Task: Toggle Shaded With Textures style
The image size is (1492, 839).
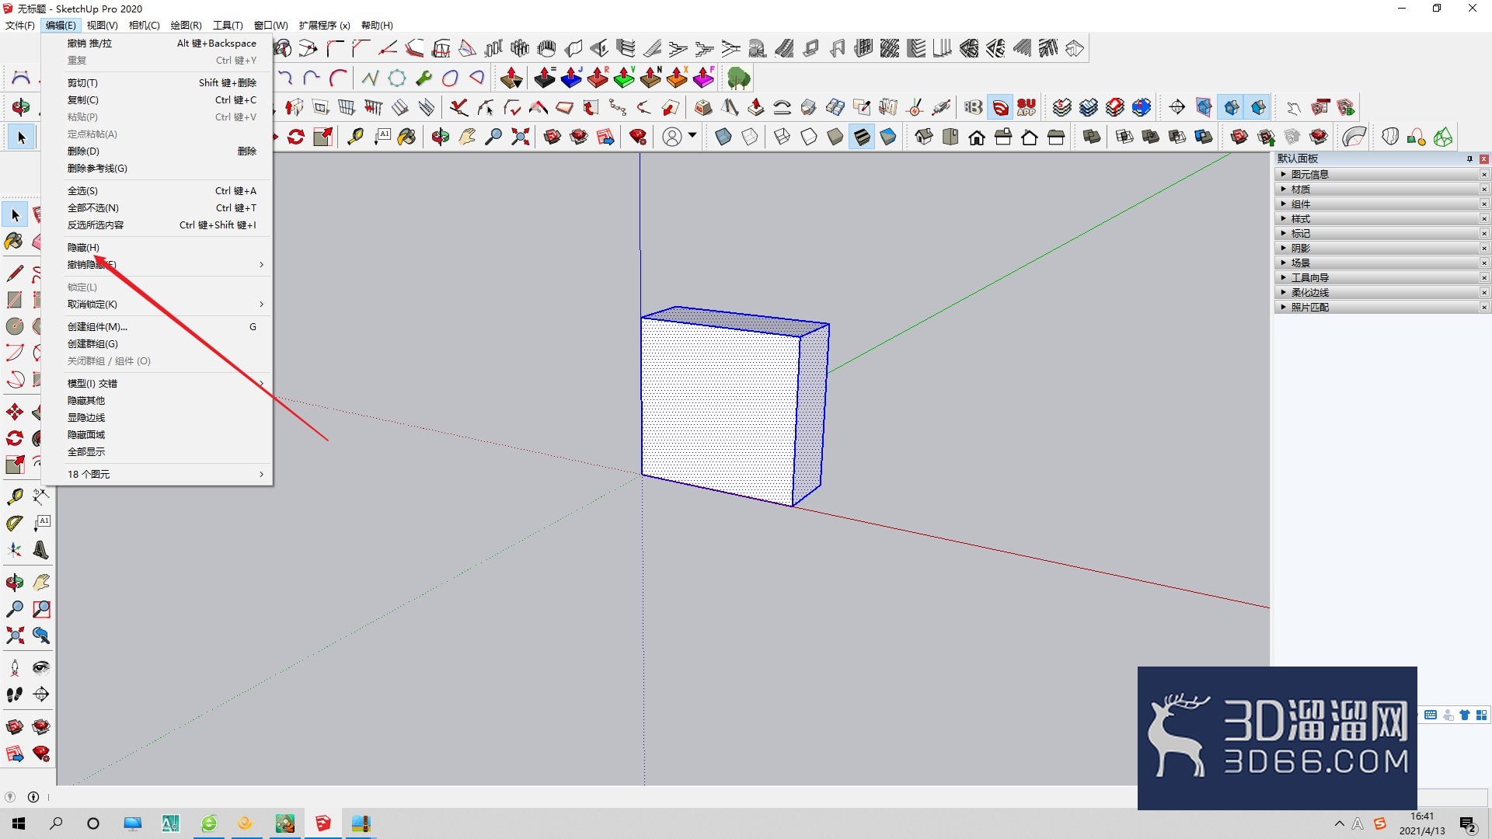Action: [x=862, y=138]
